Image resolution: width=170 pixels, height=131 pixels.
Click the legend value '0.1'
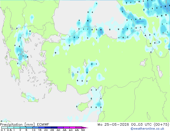click(x=3, y=130)
